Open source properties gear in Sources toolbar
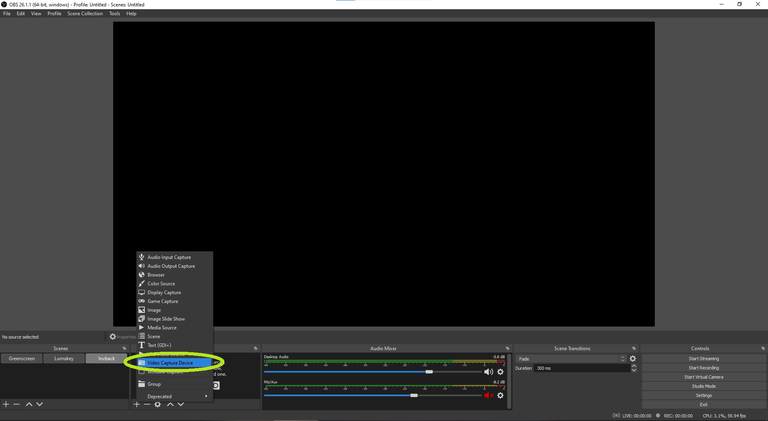The image size is (768, 421). (x=158, y=404)
